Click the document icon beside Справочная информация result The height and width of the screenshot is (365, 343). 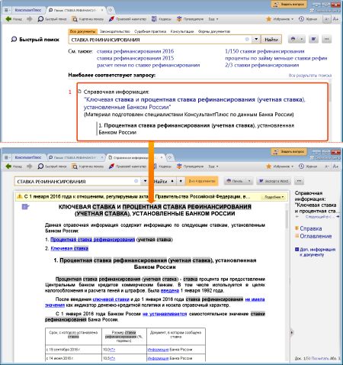tap(79, 91)
